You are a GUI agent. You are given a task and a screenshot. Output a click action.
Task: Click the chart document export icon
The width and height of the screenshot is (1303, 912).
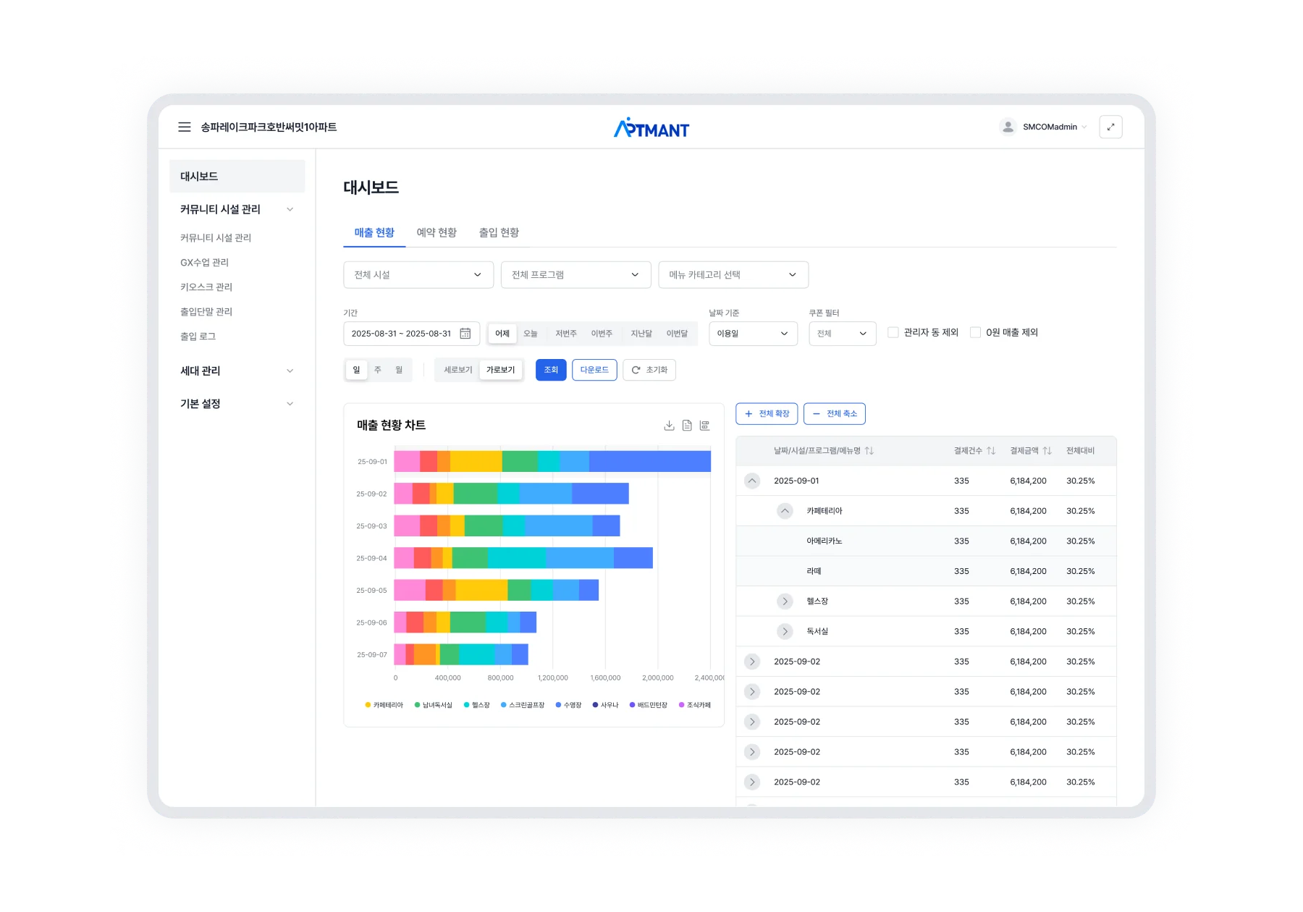click(687, 426)
